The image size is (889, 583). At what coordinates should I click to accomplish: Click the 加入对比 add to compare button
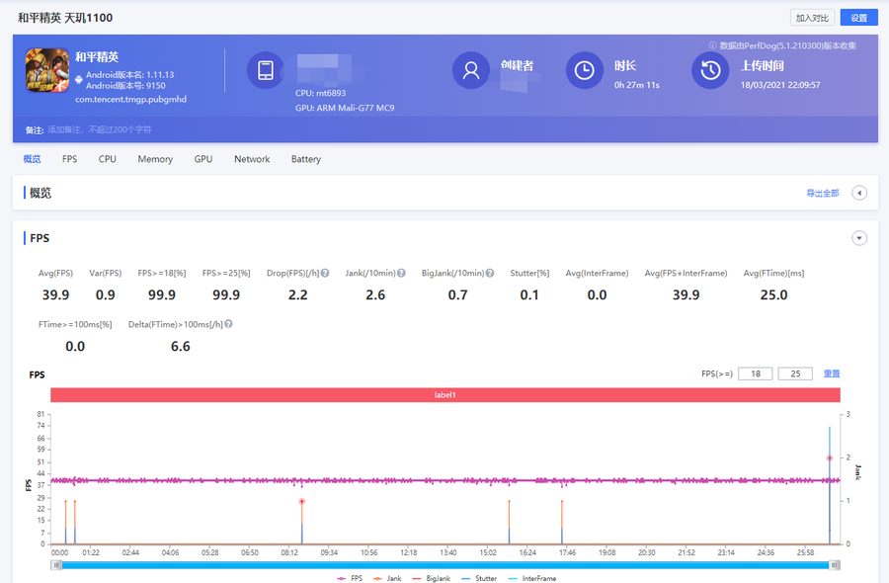[x=812, y=18]
